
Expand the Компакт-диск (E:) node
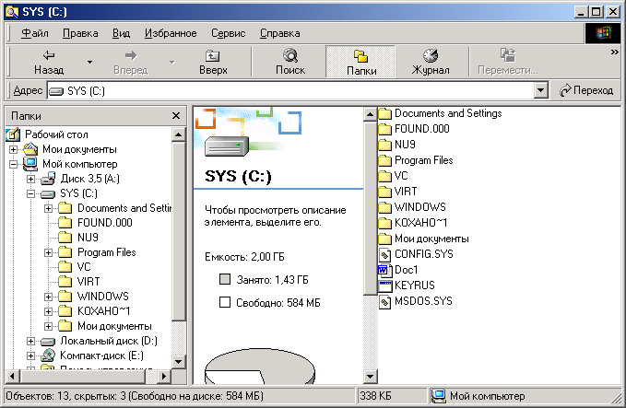click(x=30, y=356)
